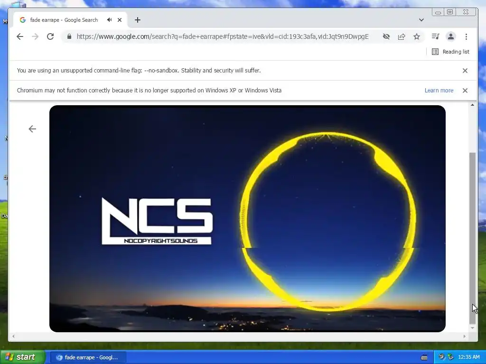Click the vertical scrollbar thumb
This screenshot has height=364, width=486.
click(x=472, y=238)
